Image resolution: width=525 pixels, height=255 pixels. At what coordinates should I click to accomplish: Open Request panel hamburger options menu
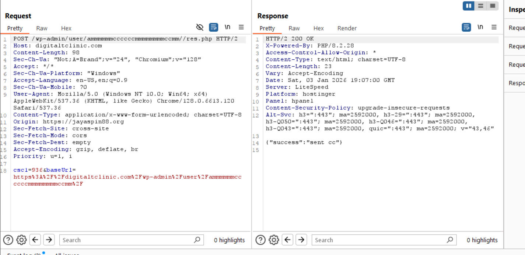(x=241, y=27)
